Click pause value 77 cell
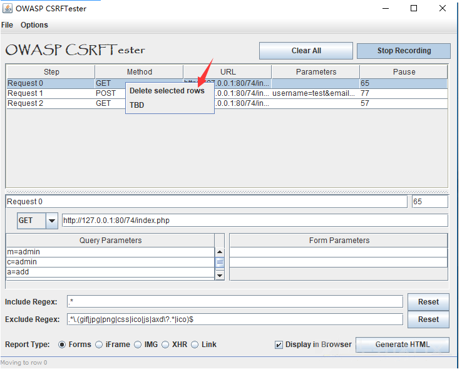 tap(404, 93)
